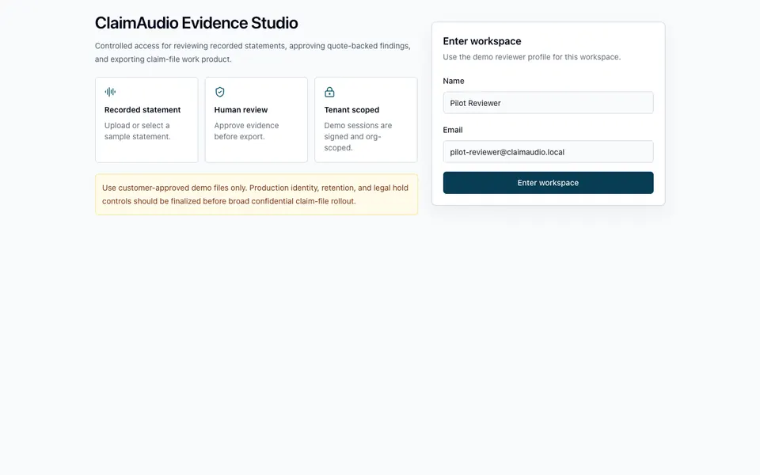Viewport: 760px width, 475px height.
Task: Click the 'Controlled access for reviewing' description paragraph
Action: (x=253, y=52)
